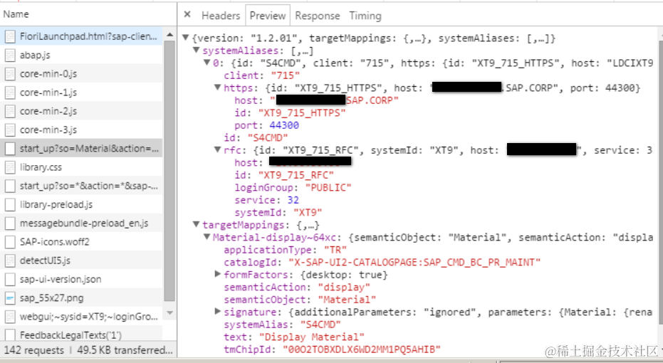Click file icon of FioriLaunchpad.html
663x363 pixels.
tap(10, 36)
